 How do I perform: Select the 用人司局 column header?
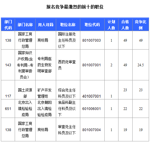(46, 25)
